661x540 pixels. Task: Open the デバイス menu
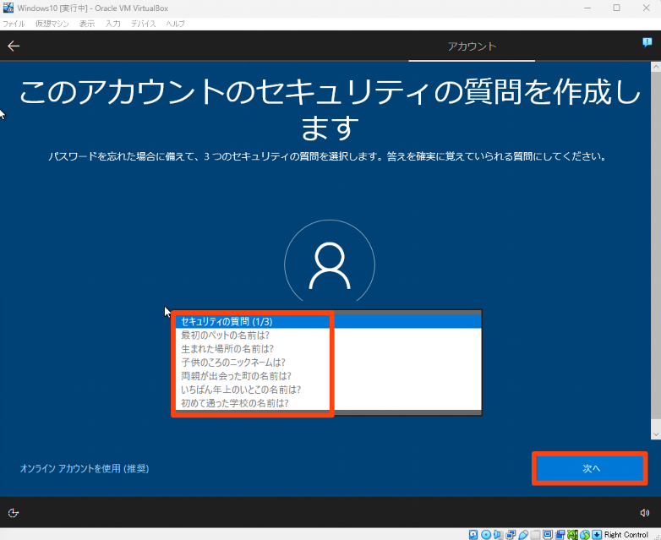pos(143,24)
